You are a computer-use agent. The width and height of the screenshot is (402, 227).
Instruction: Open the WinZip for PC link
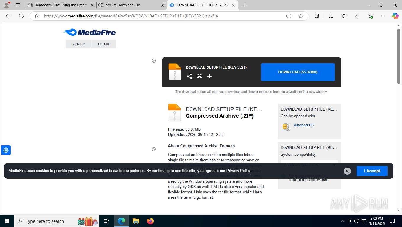303,125
